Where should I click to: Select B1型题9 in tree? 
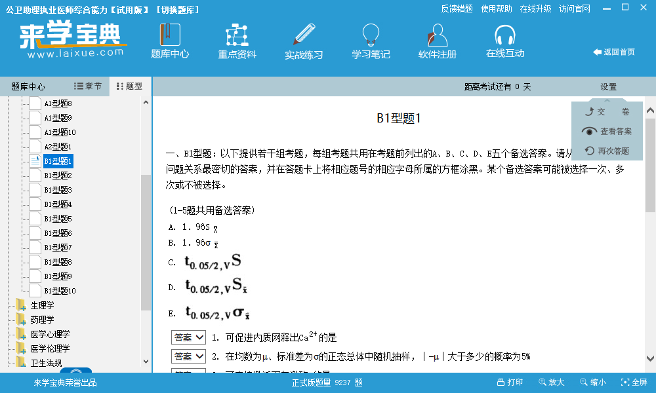click(x=58, y=276)
